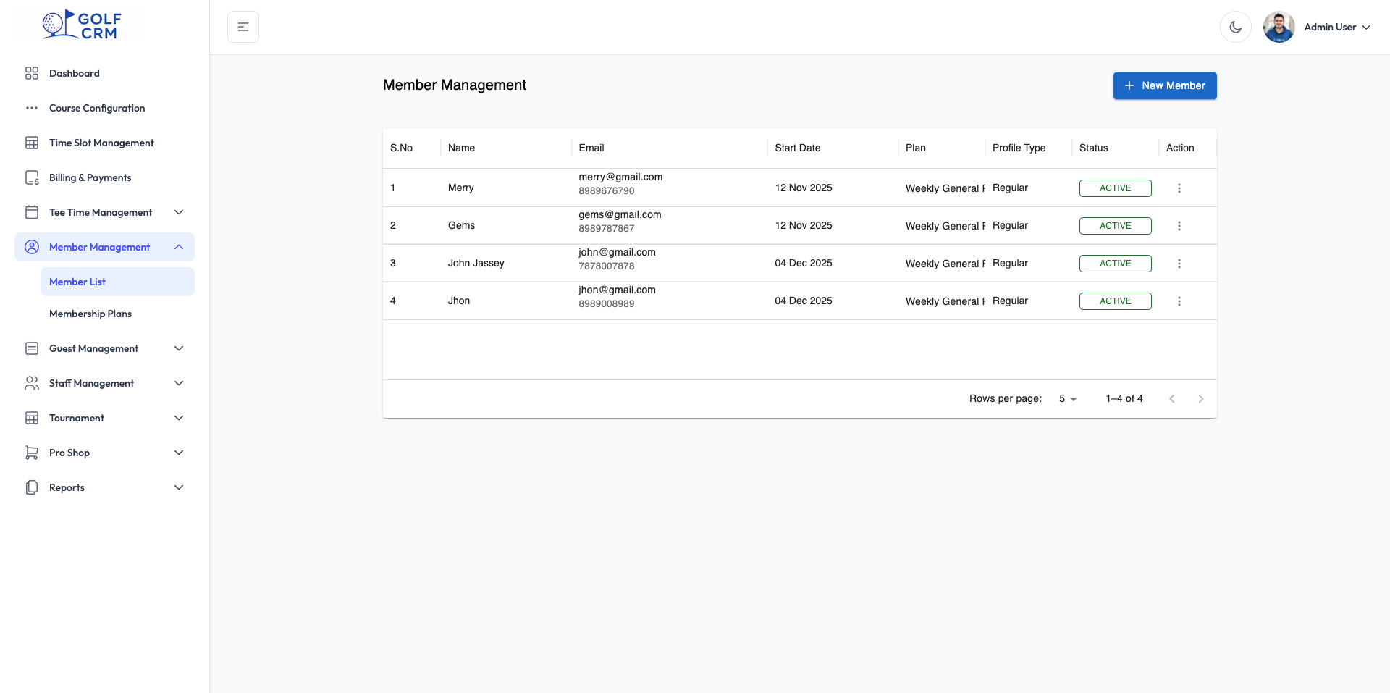1390x693 pixels.
Task: Click the Tee Time Management calendar icon
Action: pyautogui.click(x=32, y=212)
